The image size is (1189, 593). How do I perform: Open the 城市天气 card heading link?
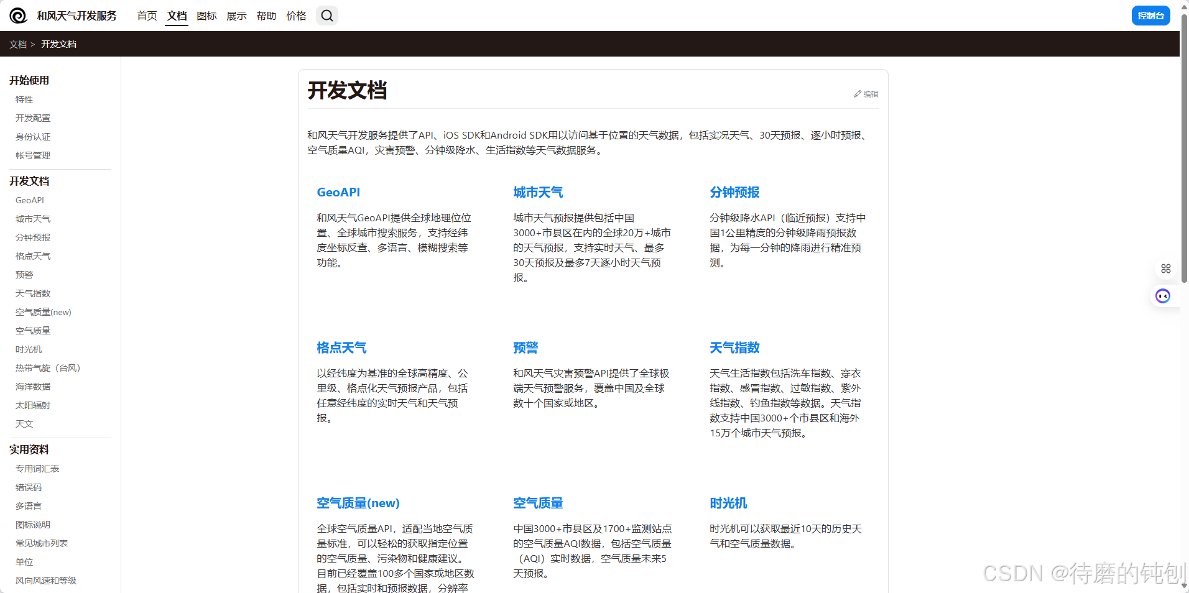(538, 192)
